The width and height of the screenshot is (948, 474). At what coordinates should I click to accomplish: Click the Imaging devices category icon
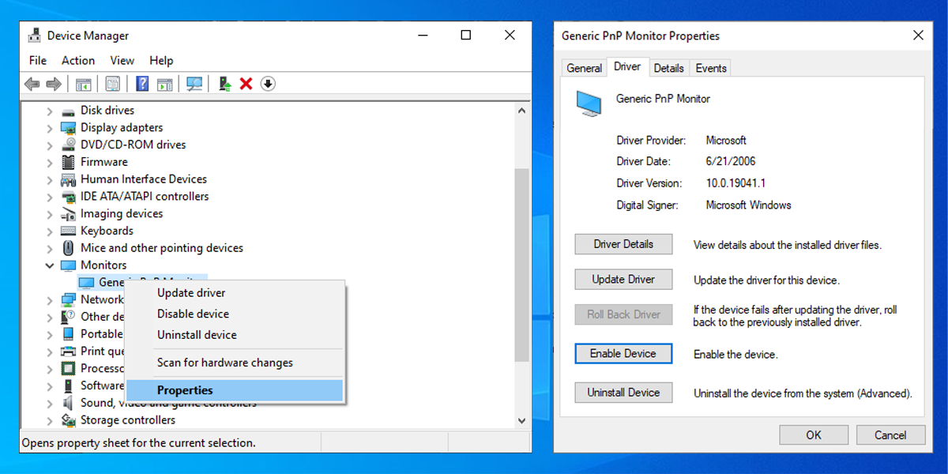[x=69, y=214]
